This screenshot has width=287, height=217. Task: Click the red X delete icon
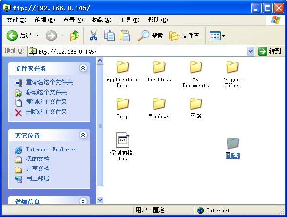19,113
